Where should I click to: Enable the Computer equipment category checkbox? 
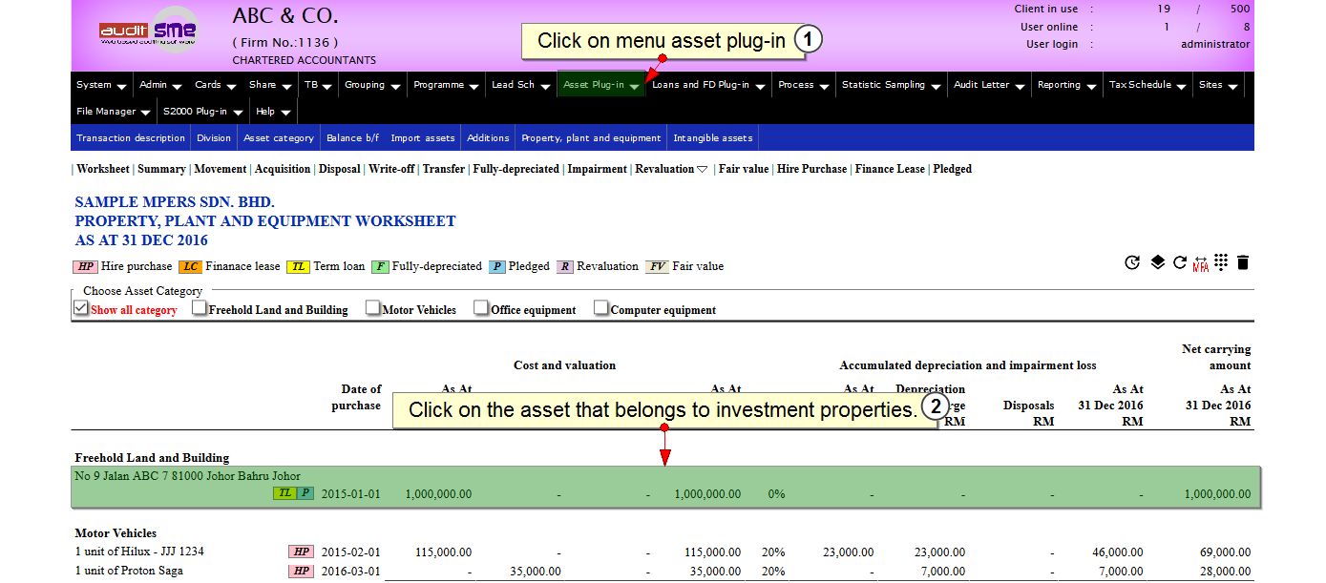[x=601, y=308]
